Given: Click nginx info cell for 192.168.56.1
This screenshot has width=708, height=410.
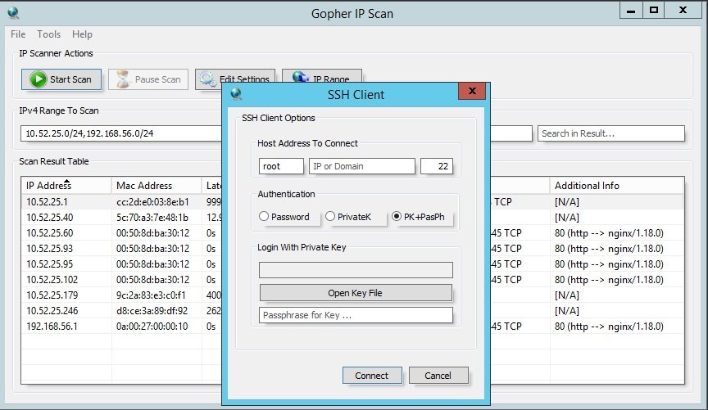Looking at the screenshot, I should click(x=609, y=326).
